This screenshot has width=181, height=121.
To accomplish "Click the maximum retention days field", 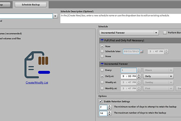I will point(103,113).
